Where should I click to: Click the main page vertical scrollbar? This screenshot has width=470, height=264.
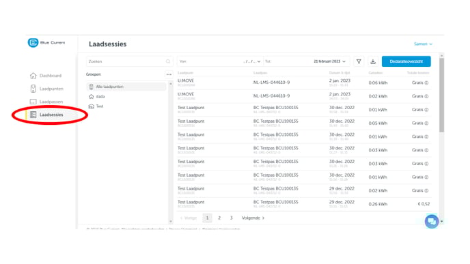click(441, 95)
